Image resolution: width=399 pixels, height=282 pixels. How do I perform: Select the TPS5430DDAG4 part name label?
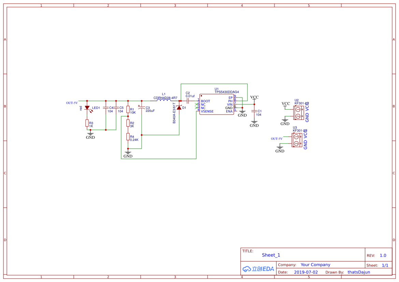(x=227, y=92)
